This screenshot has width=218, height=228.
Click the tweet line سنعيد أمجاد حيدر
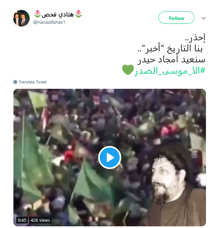tap(171, 60)
